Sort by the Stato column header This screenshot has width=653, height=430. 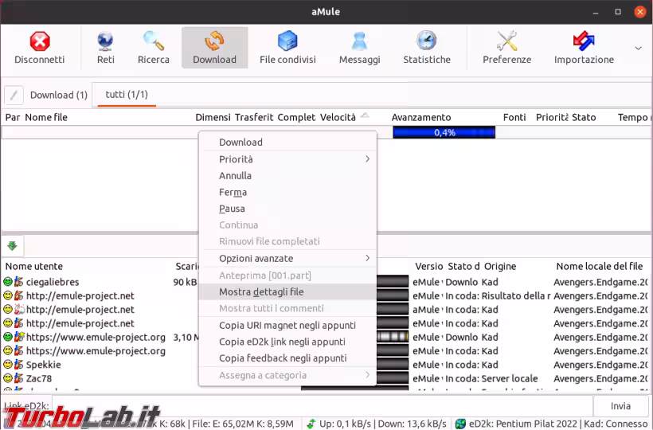click(x=584, y=117)
